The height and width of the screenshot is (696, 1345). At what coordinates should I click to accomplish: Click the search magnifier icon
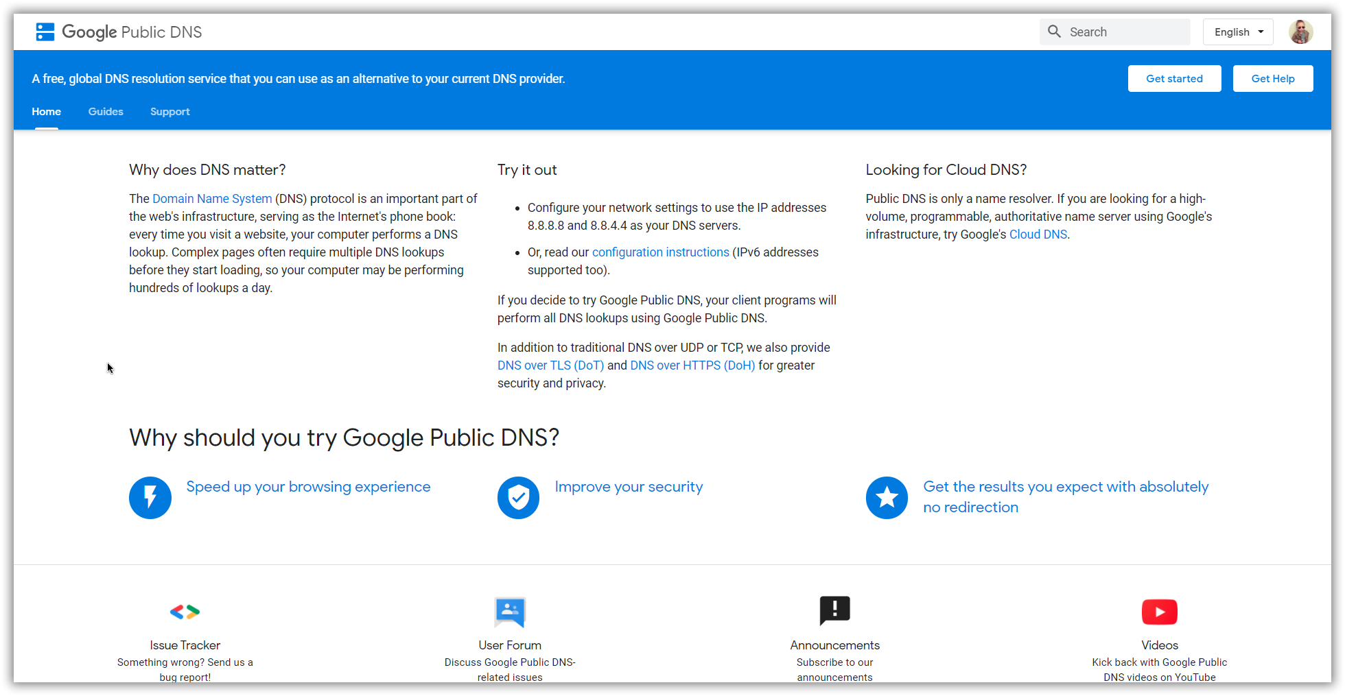pyautogui.click(x=1055, y=32)
